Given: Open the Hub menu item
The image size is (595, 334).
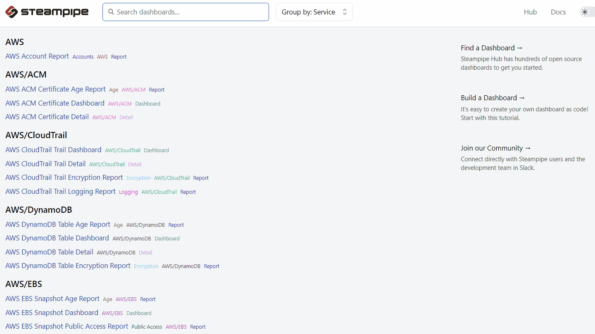Looking at the screenshot, I should (x=530, y=12).
